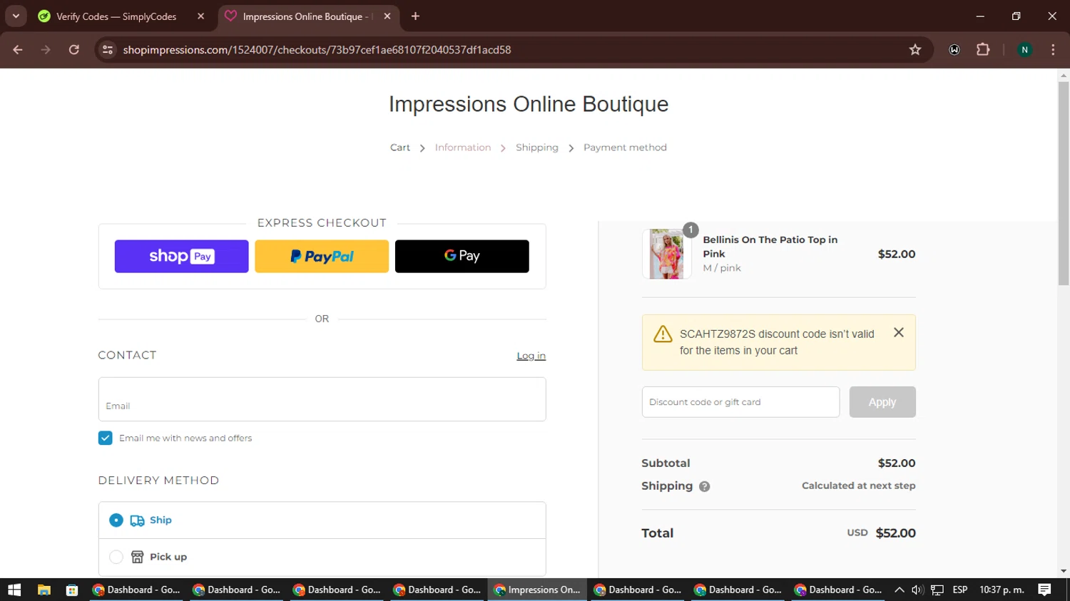Dismiss the invalid discount code warning
Image resolution: width=1070 pixels, height=601 pixels.
(899, 332)
